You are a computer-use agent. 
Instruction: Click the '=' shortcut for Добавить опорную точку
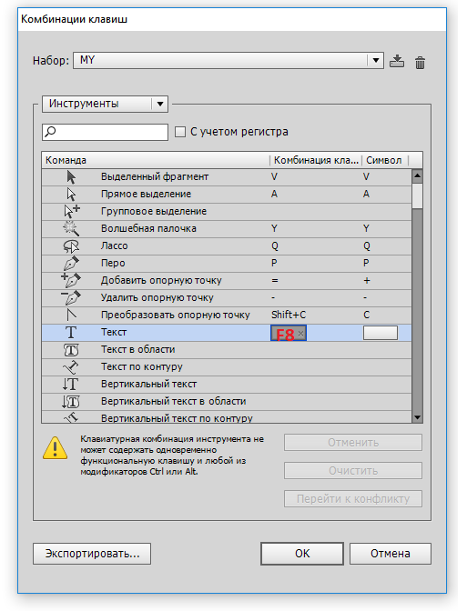point(275,281)
